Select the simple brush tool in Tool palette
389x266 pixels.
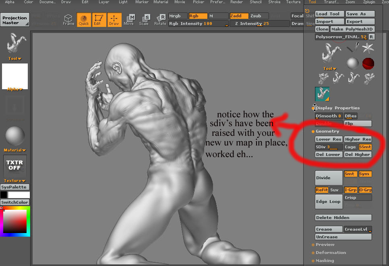pyautogui.click(x=352, y=47)
